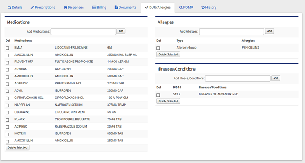305x163 pixels.
Task: Click into Add Illness/Conditions input box
Action: 238,79
